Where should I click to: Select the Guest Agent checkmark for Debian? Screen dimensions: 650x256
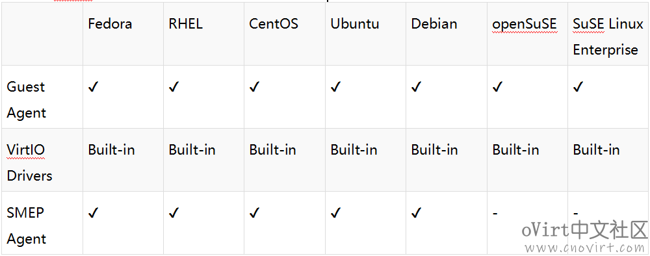click(416, 87)
